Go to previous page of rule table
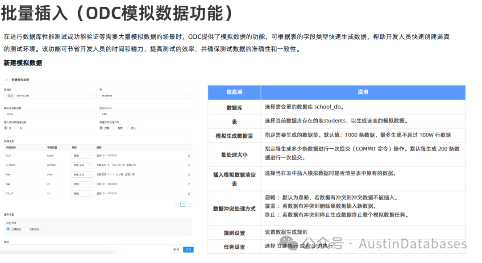The image size is (482, 263). pos(176,204)
